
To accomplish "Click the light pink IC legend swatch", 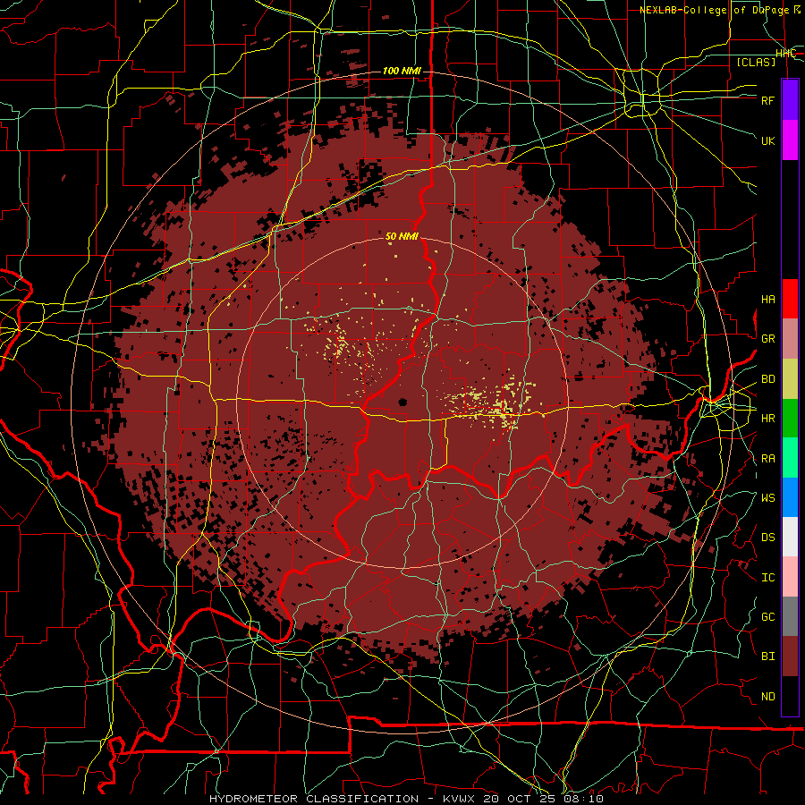I will (x=790, y=577).
